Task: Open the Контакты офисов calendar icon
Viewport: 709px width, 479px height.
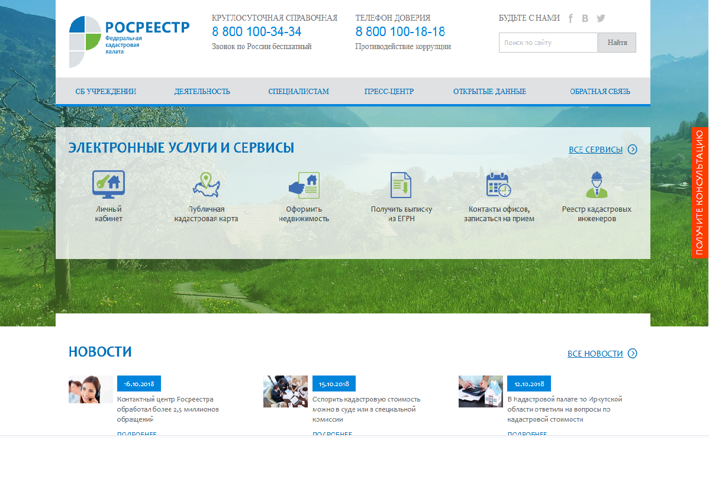Action: tap(498, 185)
